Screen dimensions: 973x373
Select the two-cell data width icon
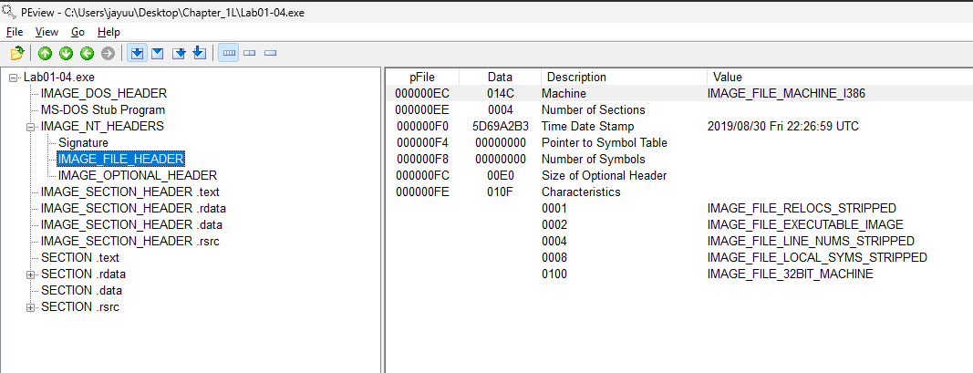click(x=250, y=54)
